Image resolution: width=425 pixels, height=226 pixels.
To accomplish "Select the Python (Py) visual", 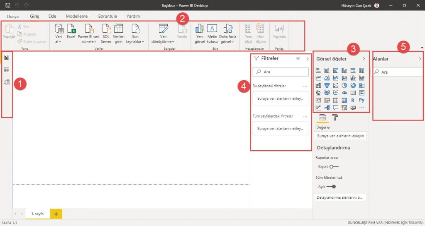I will (361, 100).
